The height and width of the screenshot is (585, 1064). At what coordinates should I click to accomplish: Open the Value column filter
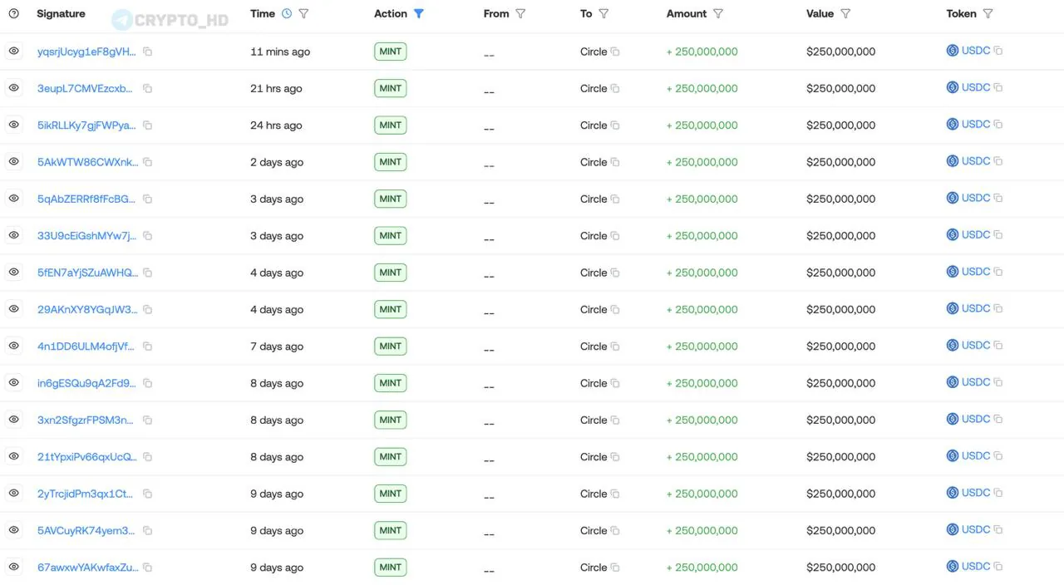[845, 13]
